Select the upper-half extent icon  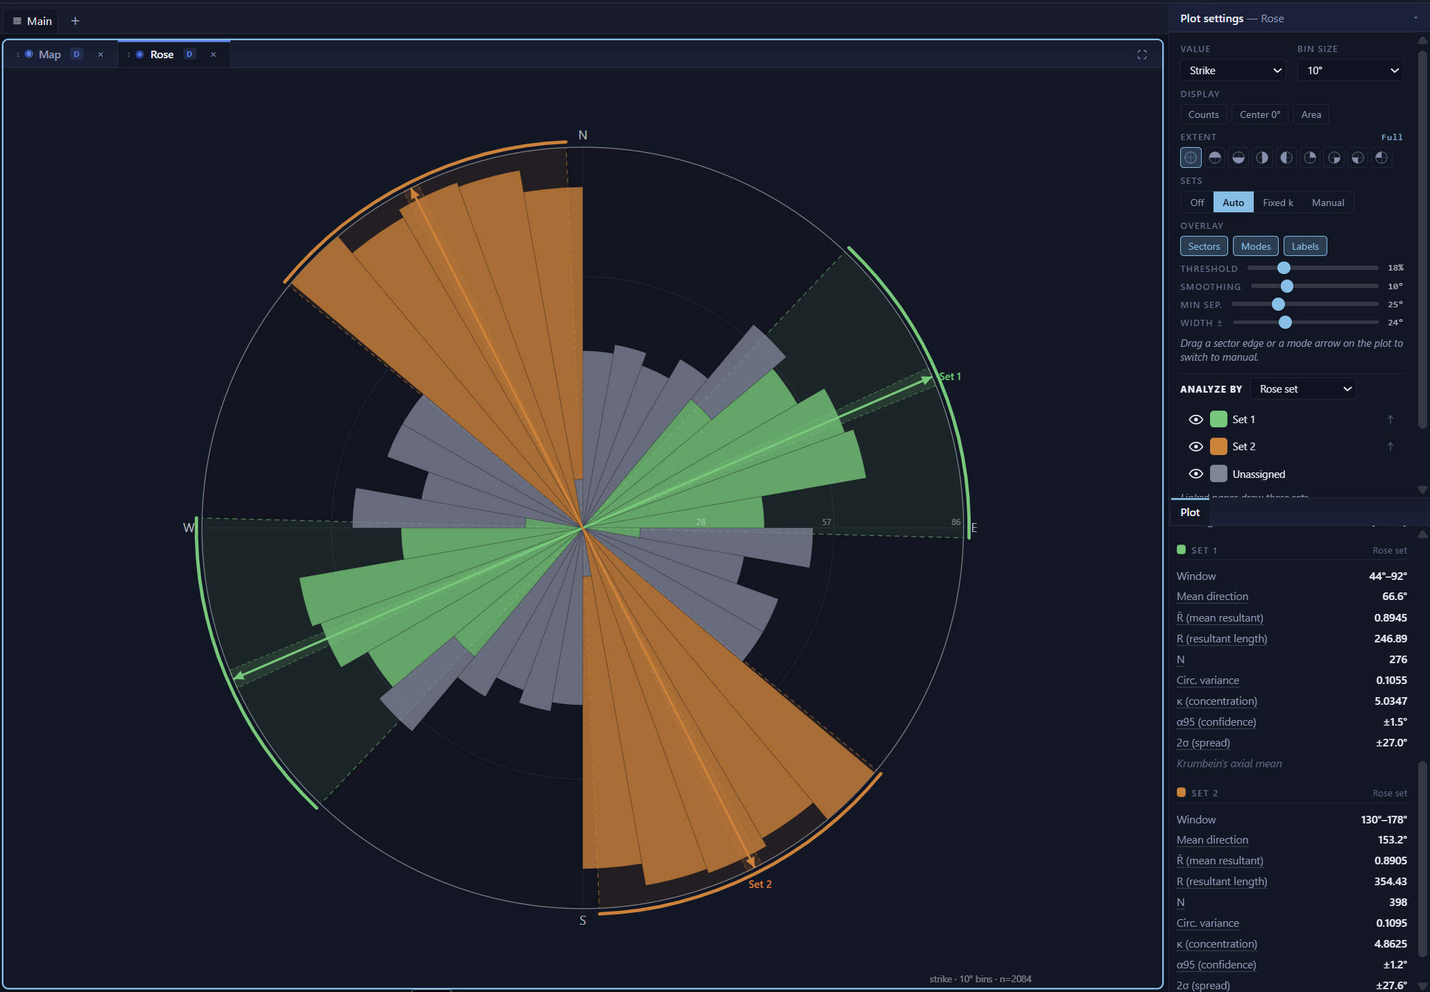coord(1215,157)
